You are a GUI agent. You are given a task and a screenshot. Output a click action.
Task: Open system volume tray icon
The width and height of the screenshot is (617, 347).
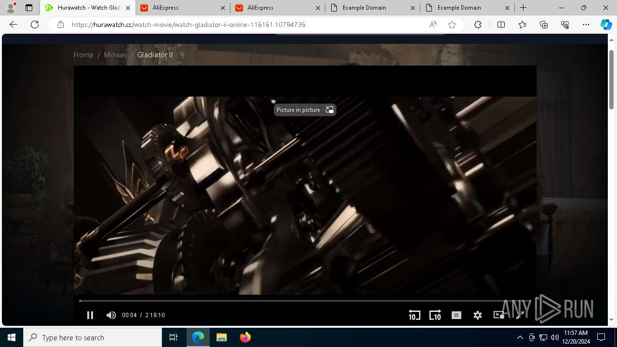pyautogui.click(x=555, y=337)
